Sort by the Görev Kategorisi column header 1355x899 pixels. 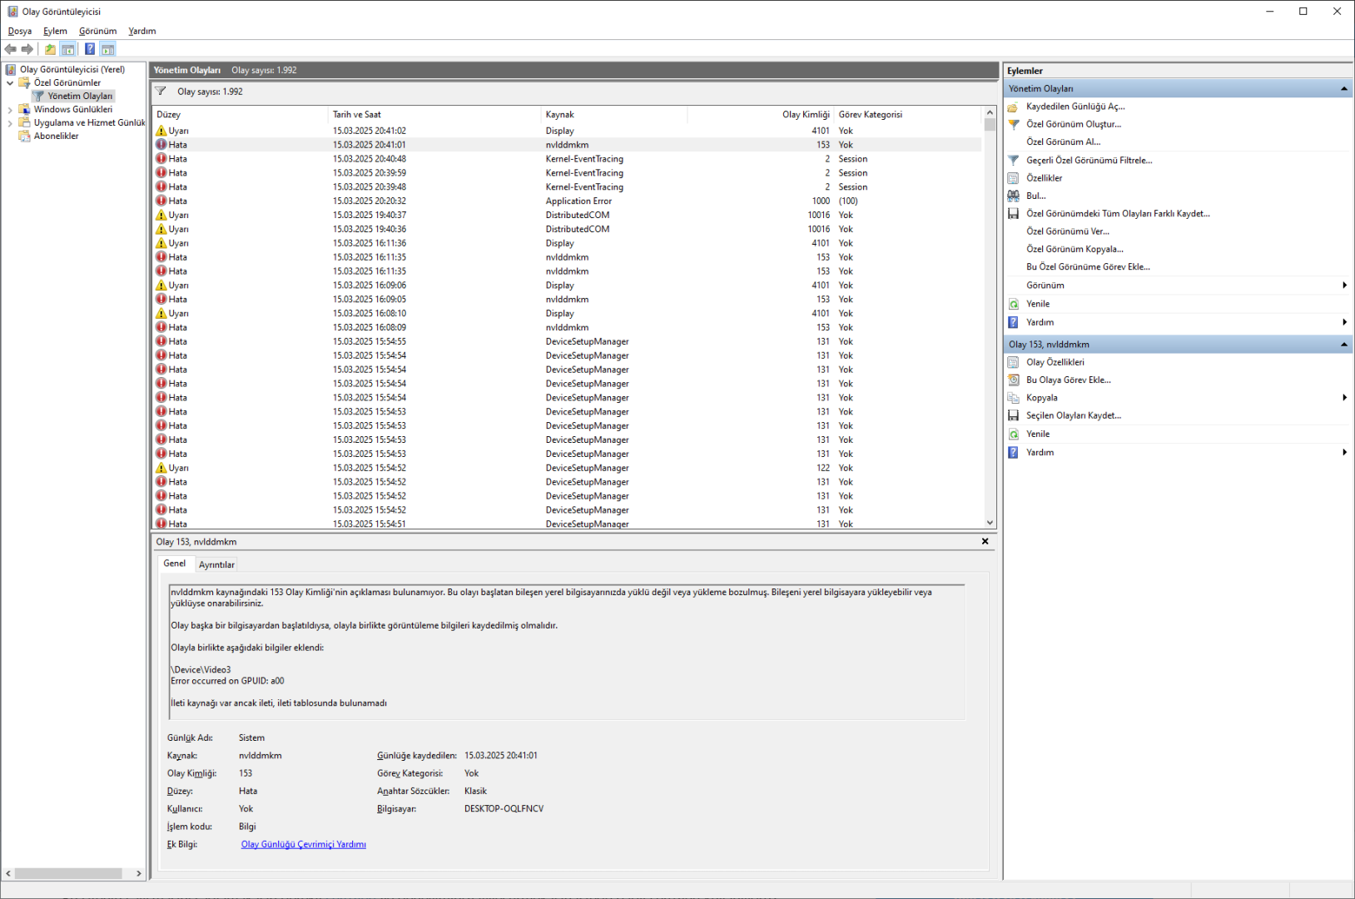(908, 114)
